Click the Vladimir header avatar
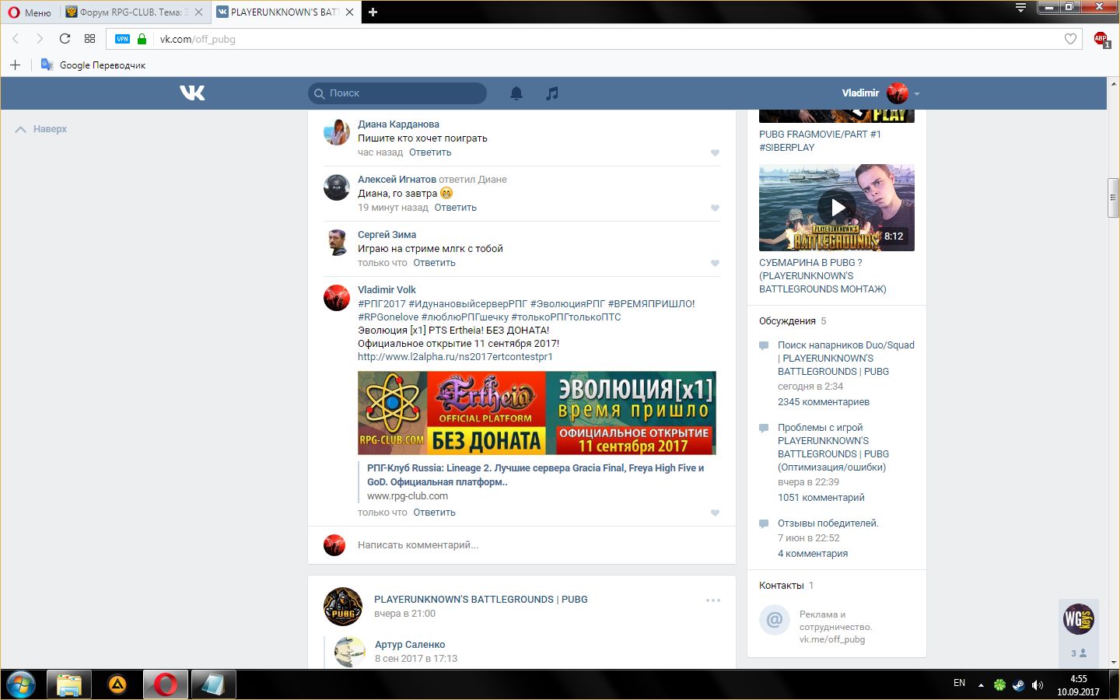Image resolution: width=1120 pixels, height=700 pixels. 898,93
